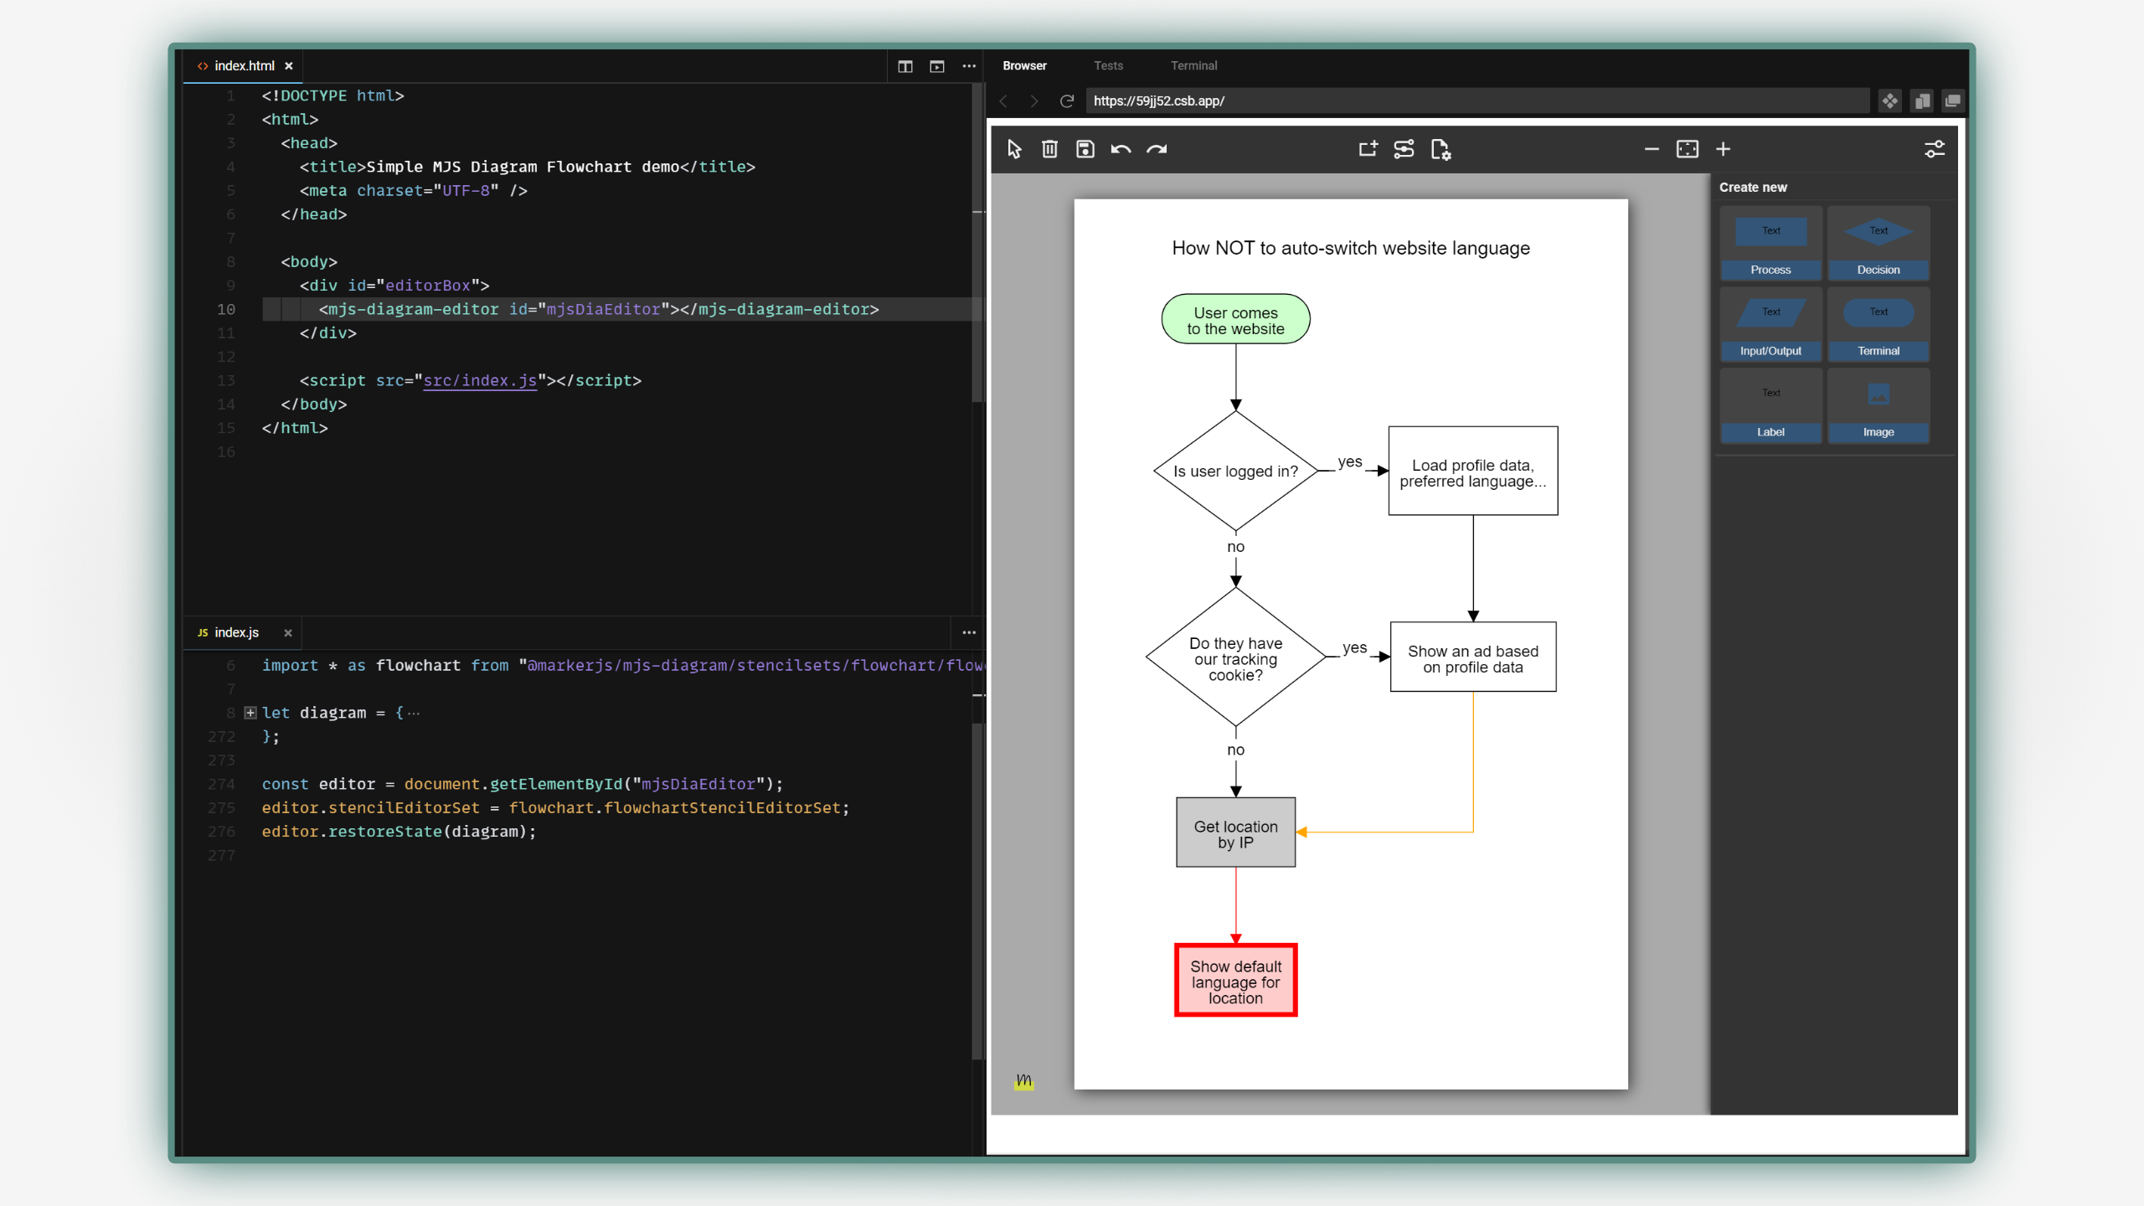Close the index.html tab
Viewport: 2144px width, 1206px height.
click(x=289, y=66)
